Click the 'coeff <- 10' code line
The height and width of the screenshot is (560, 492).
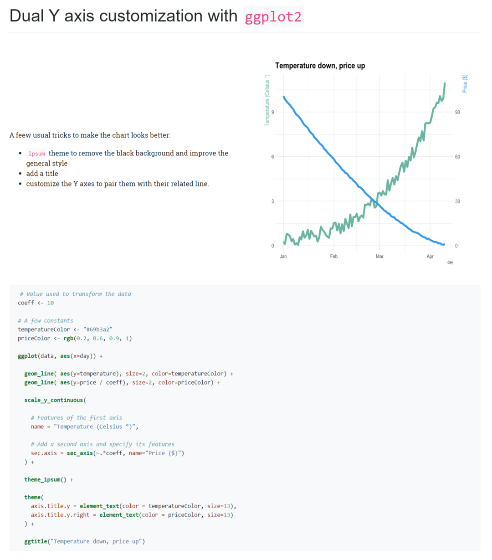tap(36, 303)
